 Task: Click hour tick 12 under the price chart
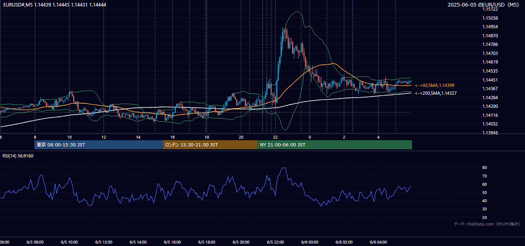pos(104,137)
